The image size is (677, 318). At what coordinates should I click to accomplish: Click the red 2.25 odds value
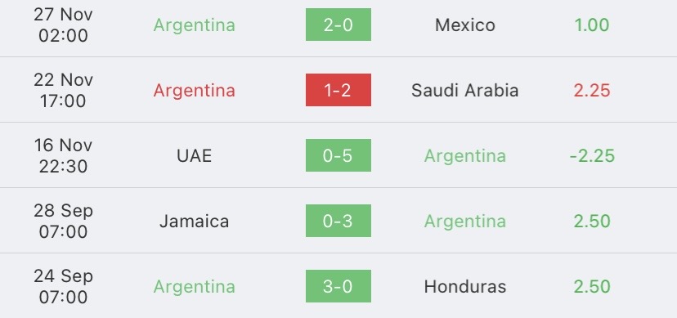[592, 90]
